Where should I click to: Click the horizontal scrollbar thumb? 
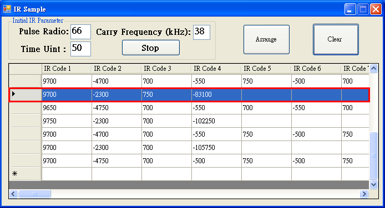click(34, 194)
